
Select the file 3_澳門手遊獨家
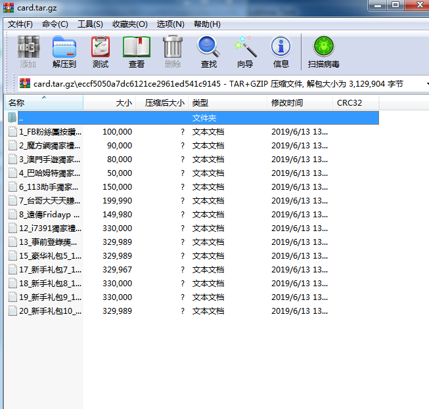49,159
